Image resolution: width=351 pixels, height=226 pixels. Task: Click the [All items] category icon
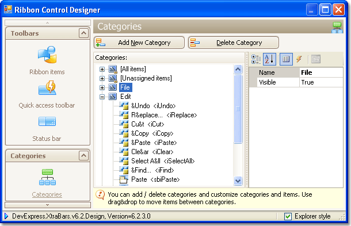pos(113,69)
